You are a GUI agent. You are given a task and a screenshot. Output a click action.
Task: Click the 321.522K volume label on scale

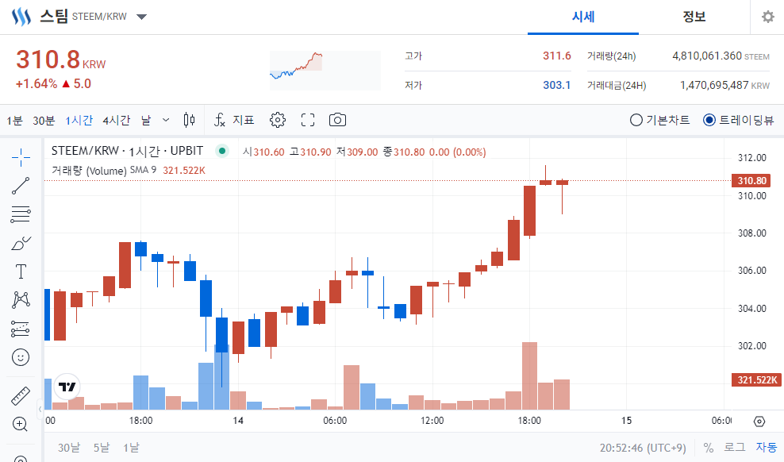click(756, 379)
